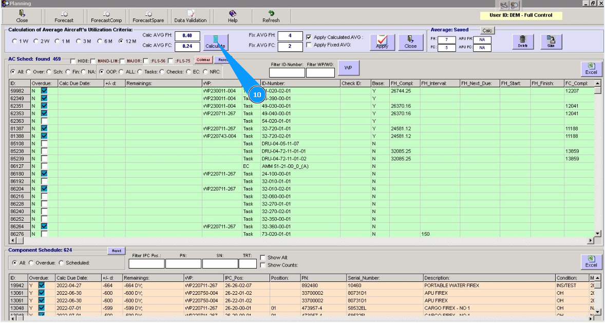Tick the Show Counts checkbox
This screenshot has height=323, width=605.
[263, 265]
